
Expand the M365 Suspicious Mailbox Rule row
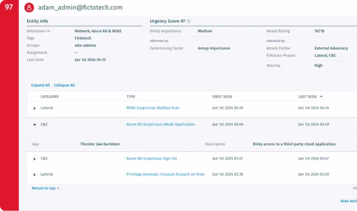pos(35,108)
